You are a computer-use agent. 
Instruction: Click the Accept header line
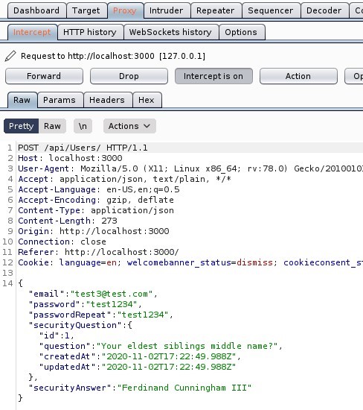point(124,179)
